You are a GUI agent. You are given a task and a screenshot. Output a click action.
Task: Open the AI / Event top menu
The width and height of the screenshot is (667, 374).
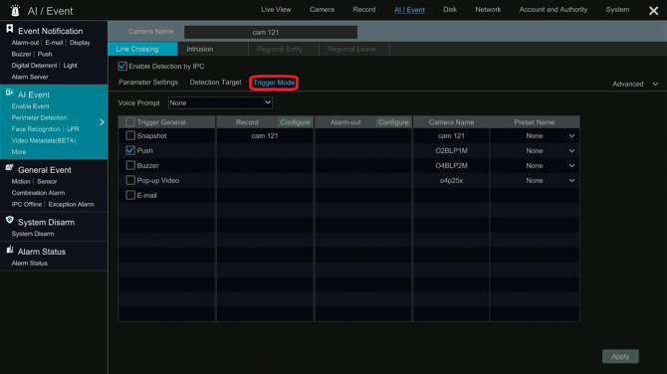(x=409, y=10)
